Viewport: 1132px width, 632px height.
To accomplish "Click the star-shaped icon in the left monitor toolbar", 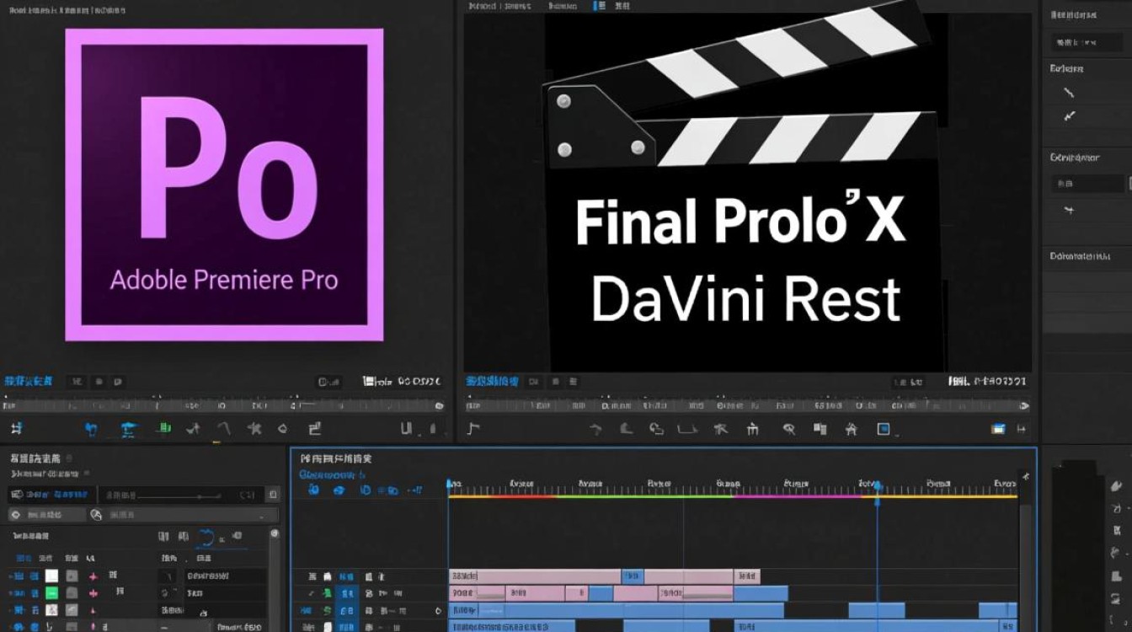I will (x=254, y=429).
